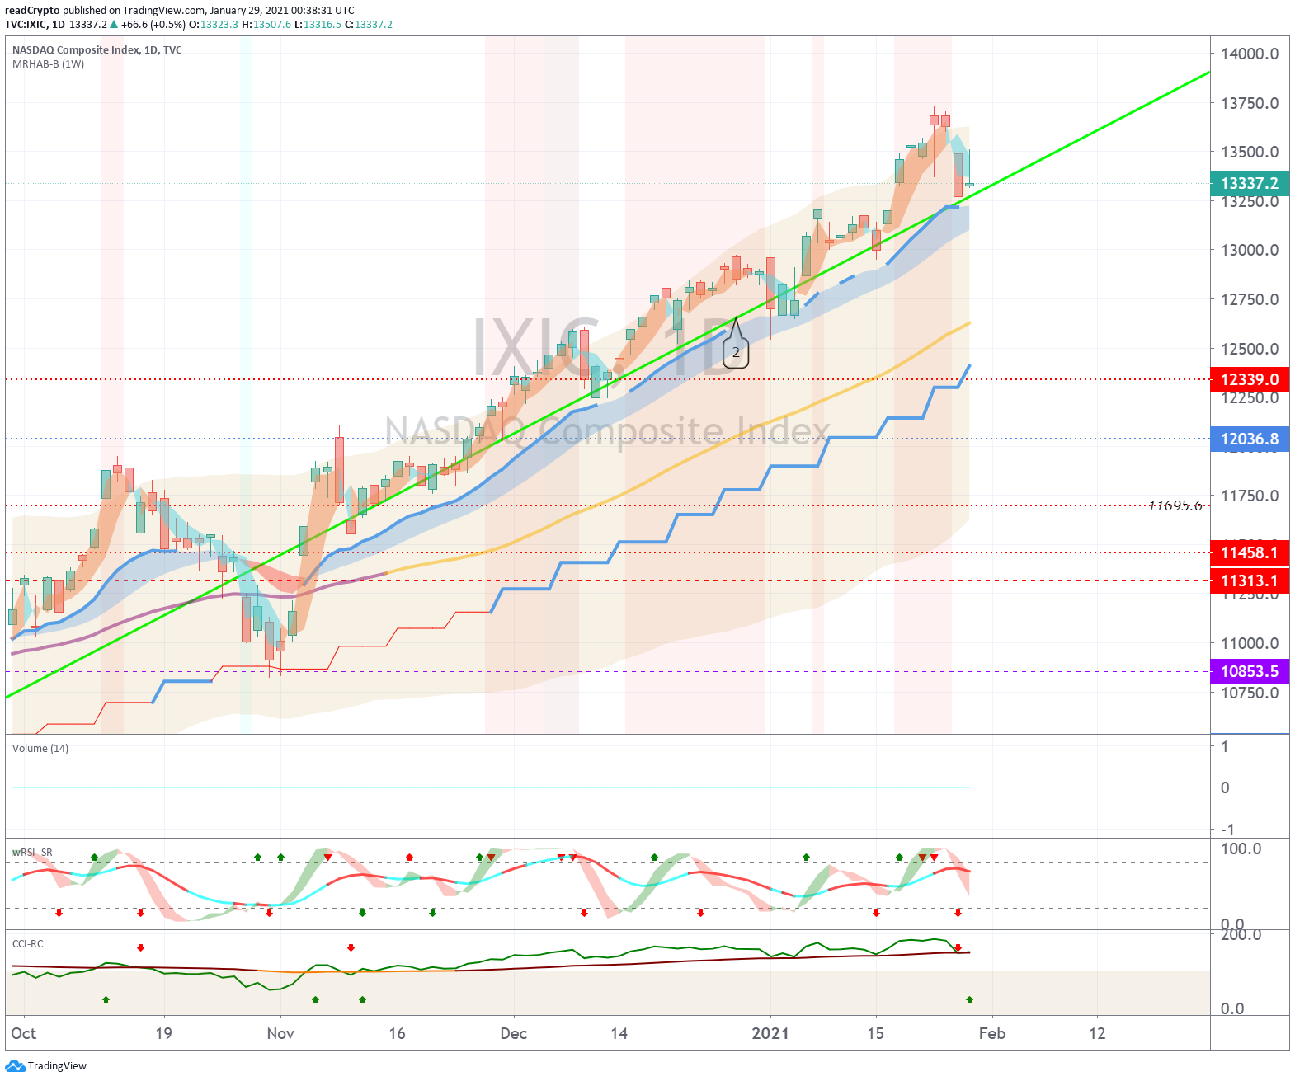The width and height of the screenshot is (1295, 1081).
Task: Click the 16 date label in November
Action: click(x=397, y=1034)
